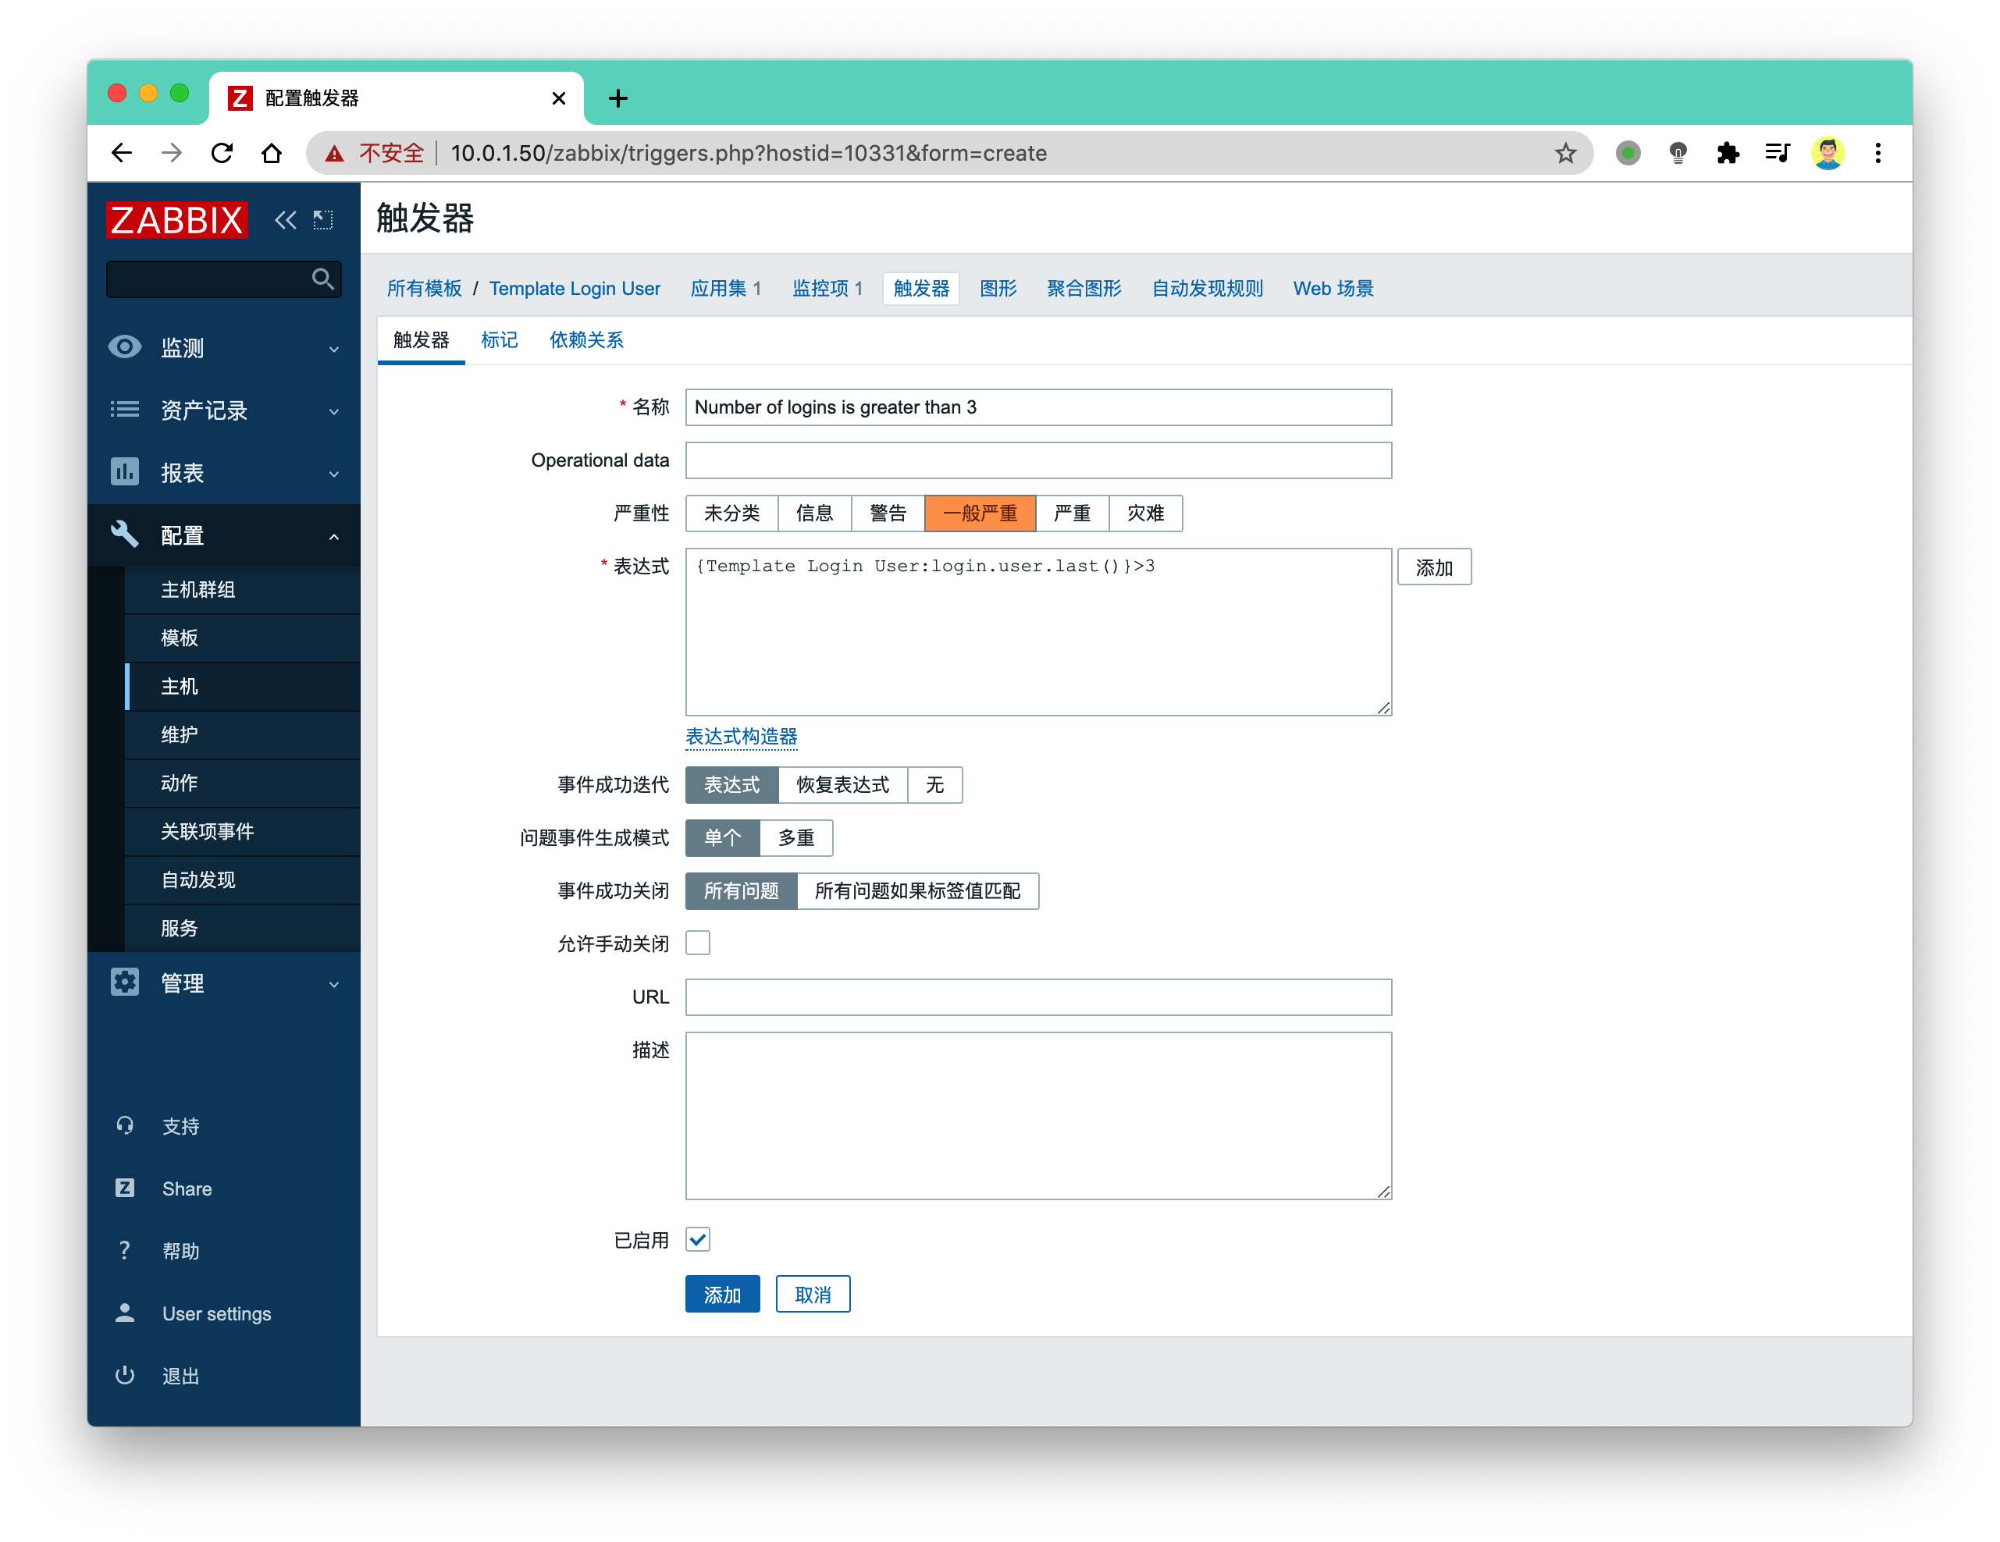This screenshot has width=2000, height=1542.
Task: Click the blue 添加 submit button
Action: (723, 1294)
